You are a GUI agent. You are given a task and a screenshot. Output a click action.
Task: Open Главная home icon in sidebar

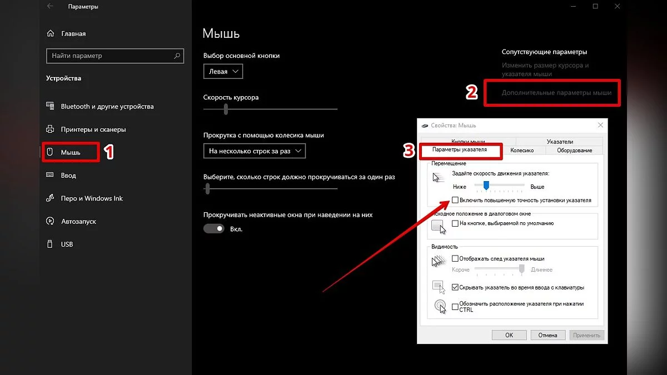point(50,33)
